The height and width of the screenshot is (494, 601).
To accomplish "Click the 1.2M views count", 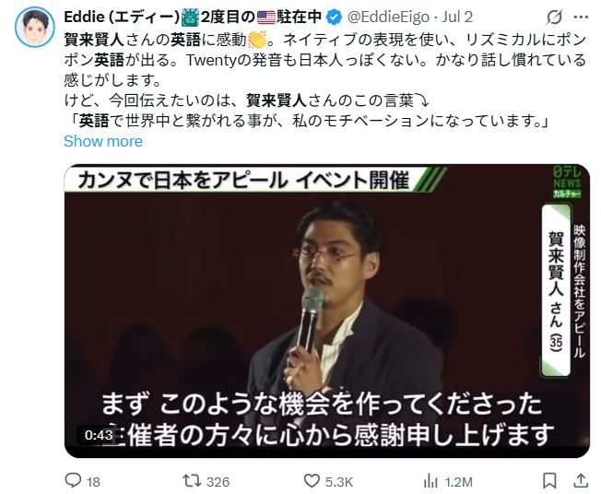I will click(458, 482).
